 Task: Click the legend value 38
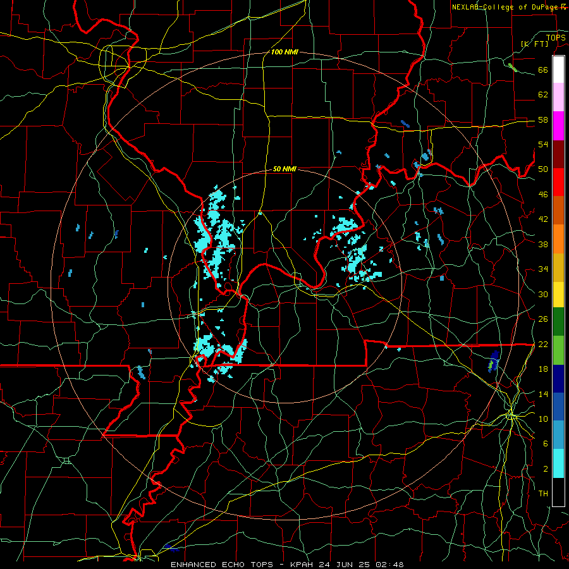click(543, 244)
